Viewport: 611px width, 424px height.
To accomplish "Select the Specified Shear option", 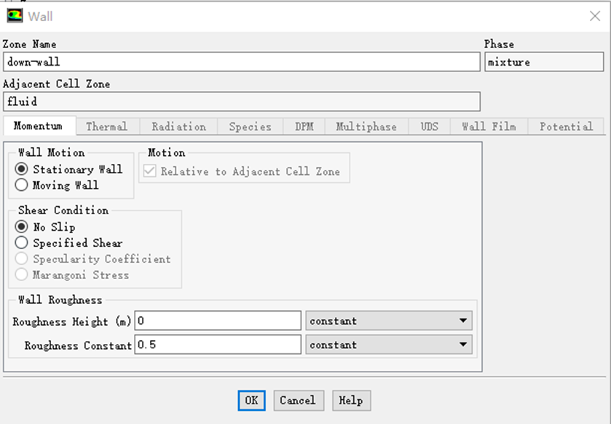I will [x=22, y=243].
